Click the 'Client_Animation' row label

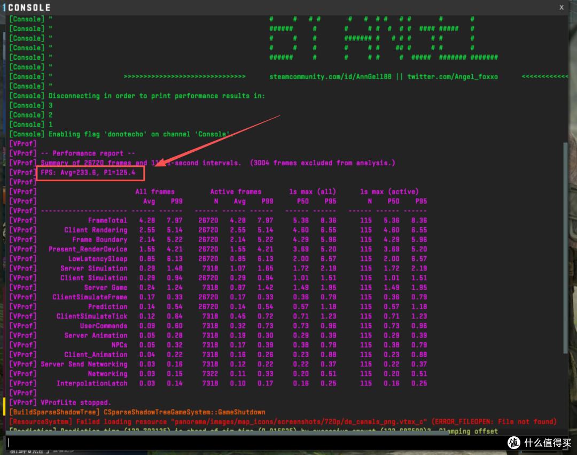[x=96, y=354]
